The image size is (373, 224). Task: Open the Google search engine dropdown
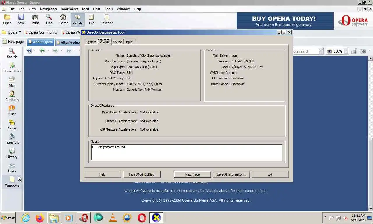pyautogui.click(x=321, y=51)
